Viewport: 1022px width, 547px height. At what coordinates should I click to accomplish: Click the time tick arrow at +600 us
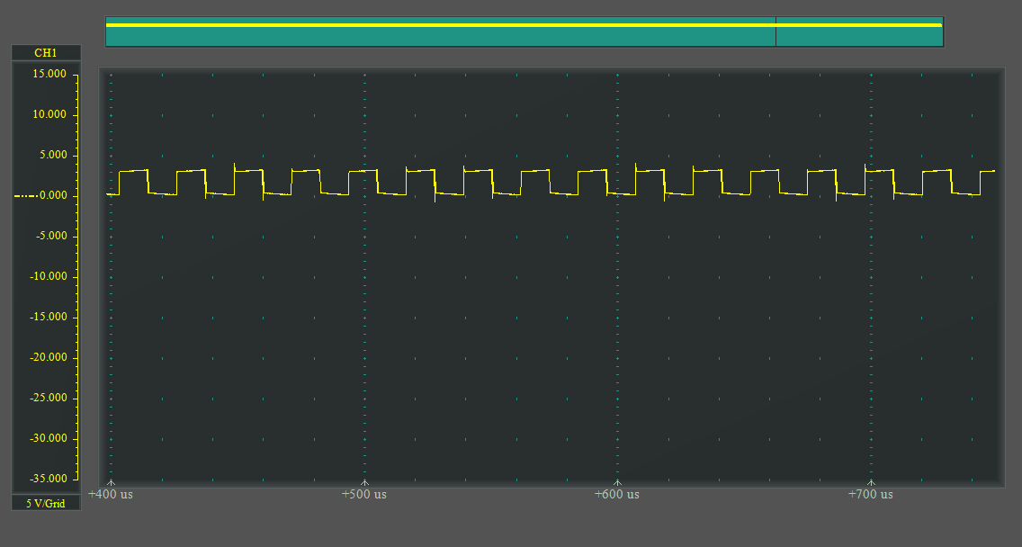click(617, 483)
